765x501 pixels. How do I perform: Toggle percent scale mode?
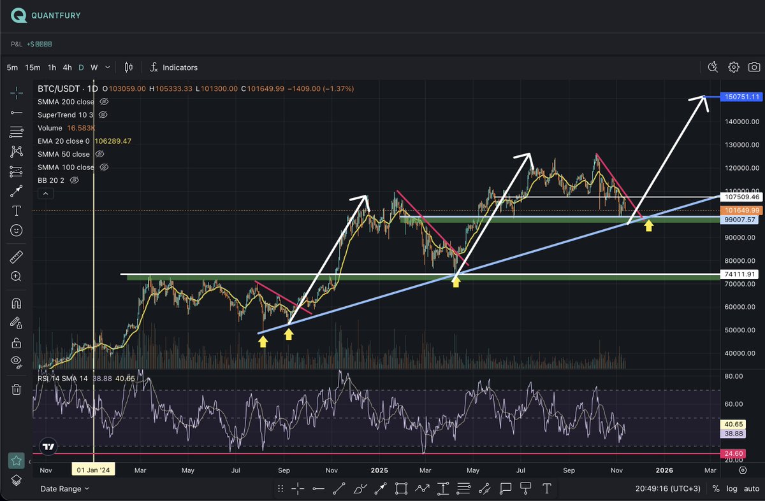[716, 488]
